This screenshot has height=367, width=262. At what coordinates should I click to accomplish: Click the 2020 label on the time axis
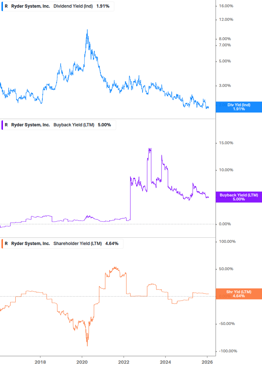[82, 362]
